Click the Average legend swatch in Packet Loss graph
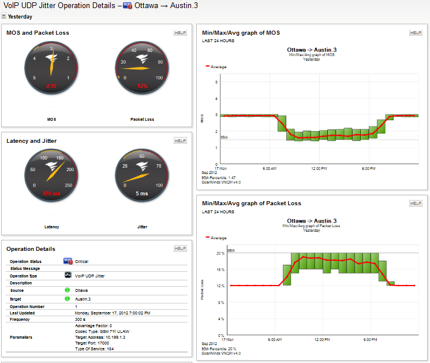 click(x=208, y=237)
